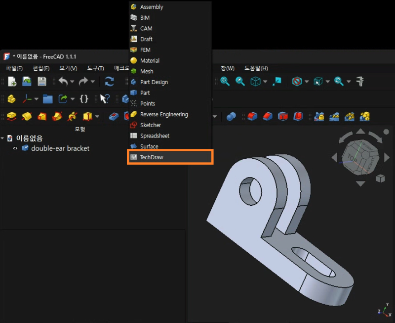Open the selection filter box dropdown
The width and height of the screenshot is (395, 323).
coord(328,81)
